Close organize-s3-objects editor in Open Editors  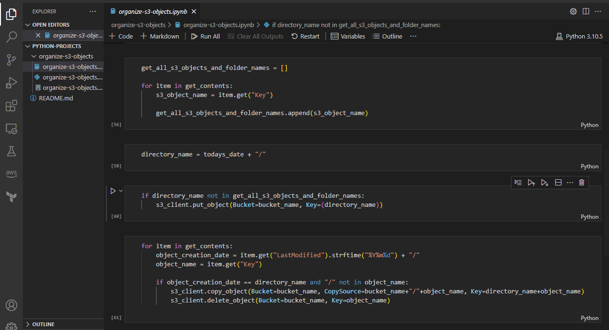tap(38, 35)
